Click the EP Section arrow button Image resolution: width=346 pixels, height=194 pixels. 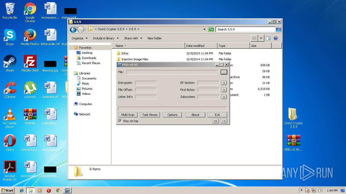224,83
